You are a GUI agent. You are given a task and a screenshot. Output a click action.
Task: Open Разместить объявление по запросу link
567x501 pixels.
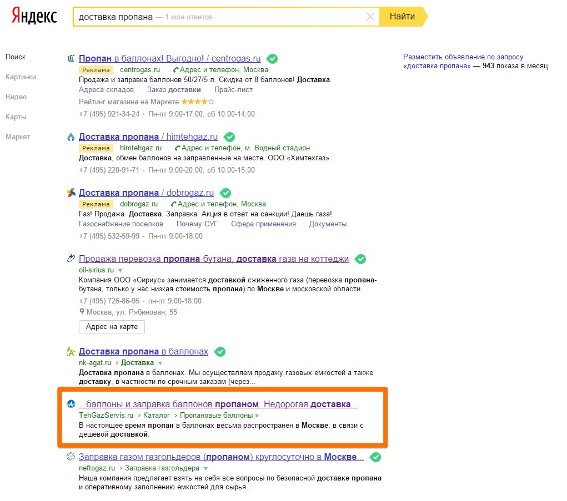(463, 61)
